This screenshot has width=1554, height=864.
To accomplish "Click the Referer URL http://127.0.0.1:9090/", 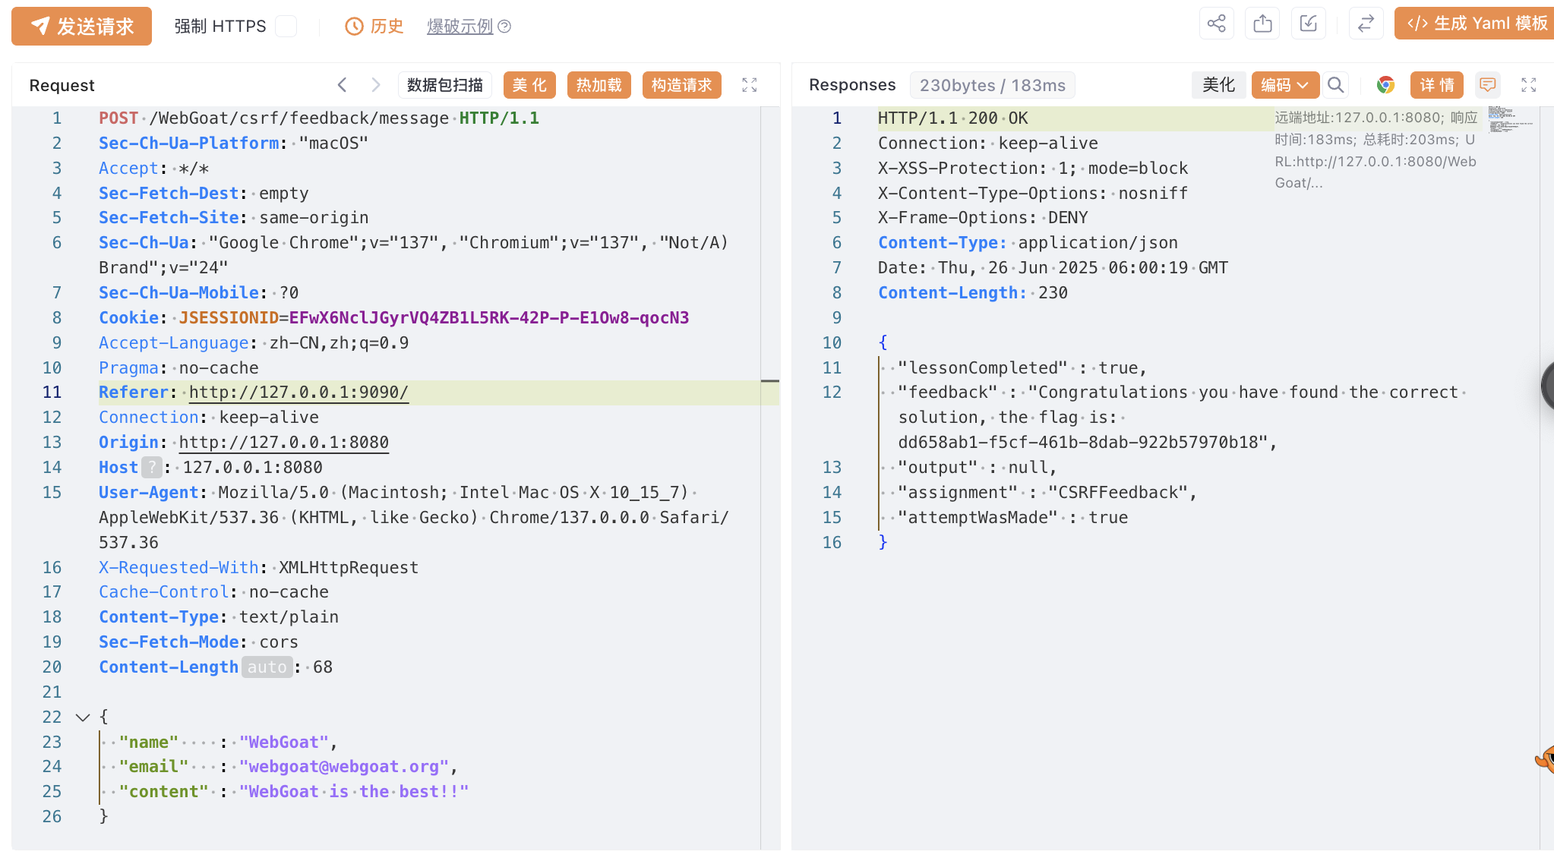I will 298,393.
